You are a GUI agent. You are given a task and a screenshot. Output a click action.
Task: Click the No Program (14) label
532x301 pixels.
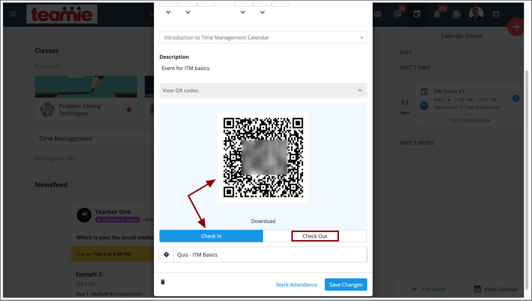pyautogui.click(x=54, y=158)
